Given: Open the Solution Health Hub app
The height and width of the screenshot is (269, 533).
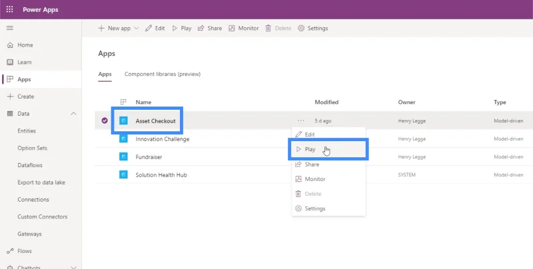Looking at the screenshot, I should click(x=161, y=175).
